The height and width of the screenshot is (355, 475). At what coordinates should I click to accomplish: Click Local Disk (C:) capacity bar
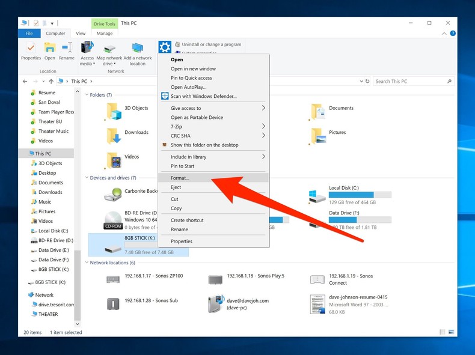coord(360,195)
